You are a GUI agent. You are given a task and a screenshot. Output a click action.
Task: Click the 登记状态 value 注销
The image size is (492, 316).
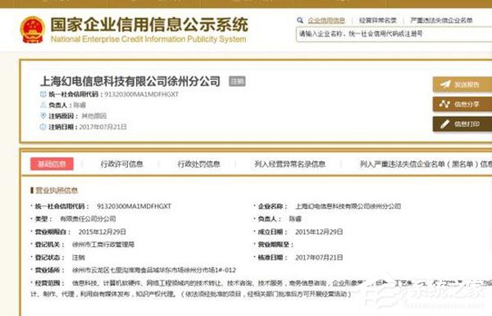(79, 257)
